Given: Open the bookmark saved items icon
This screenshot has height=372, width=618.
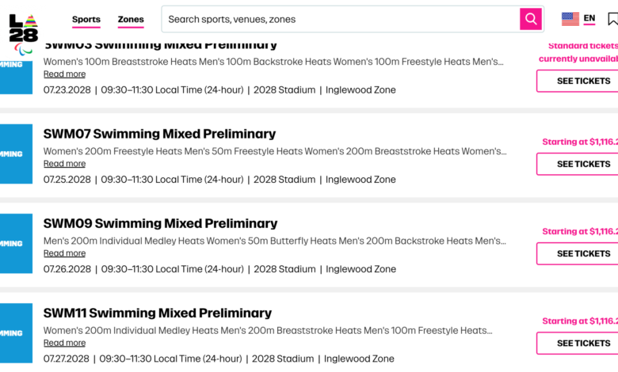Looking at the screenshot, I should [612, 19].
